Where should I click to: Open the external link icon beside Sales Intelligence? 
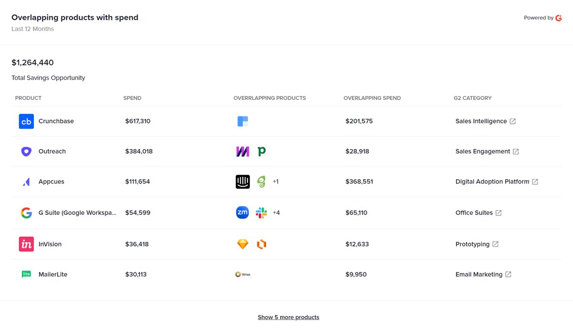[x=512, y=121]
